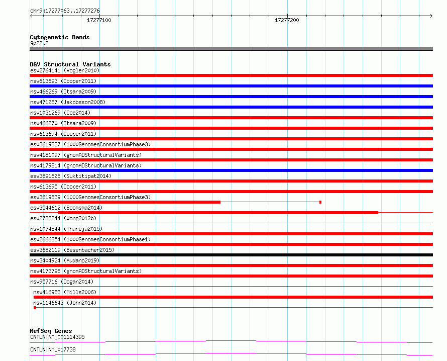Click the small end block of esv3619839

pyautogui.click(x=320, y=202)
